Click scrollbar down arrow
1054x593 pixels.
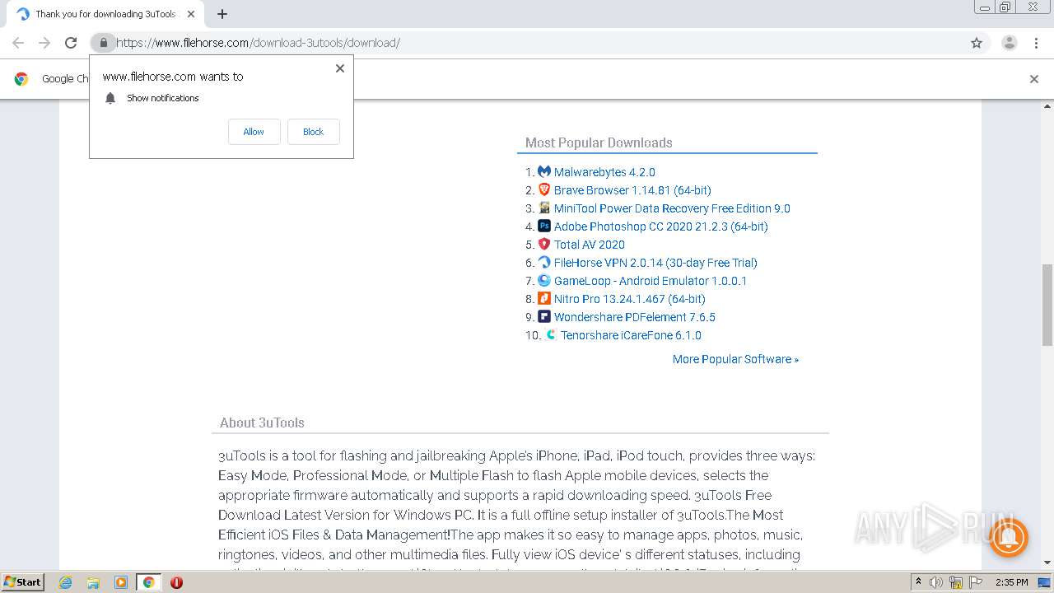(1047, 563)
